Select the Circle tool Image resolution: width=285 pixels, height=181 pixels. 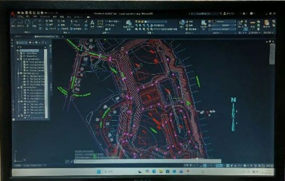tap(27, 23)
